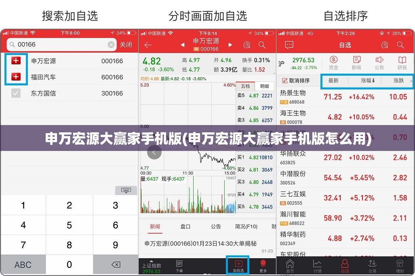Image resolution: width=415 pixels, height=276 pixels.
Task: Go to 交易 trade icon in bottom nav
Action: click(373, 266)
